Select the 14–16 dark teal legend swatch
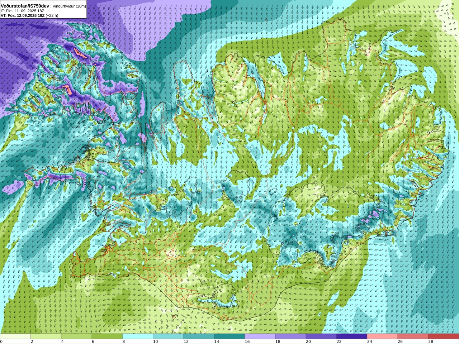 (x=229, y=336)
